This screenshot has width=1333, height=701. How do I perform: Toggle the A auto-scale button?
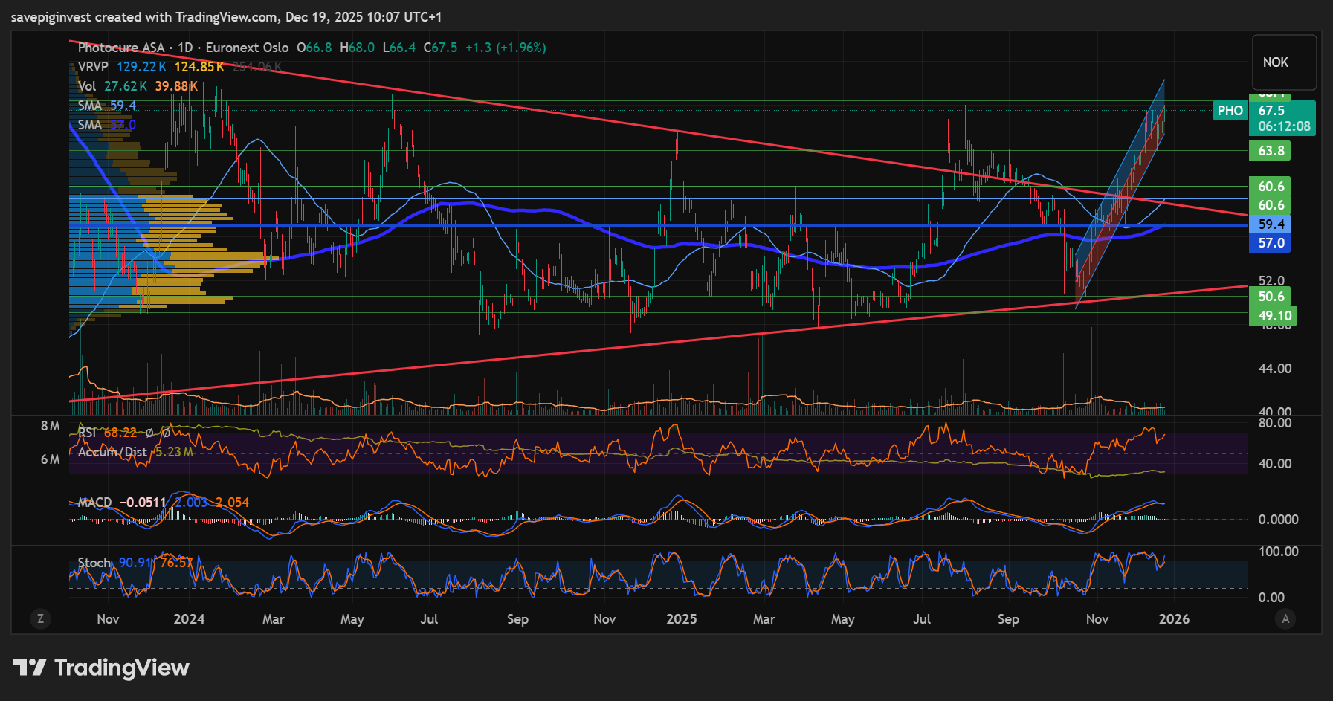[1285, 618]
